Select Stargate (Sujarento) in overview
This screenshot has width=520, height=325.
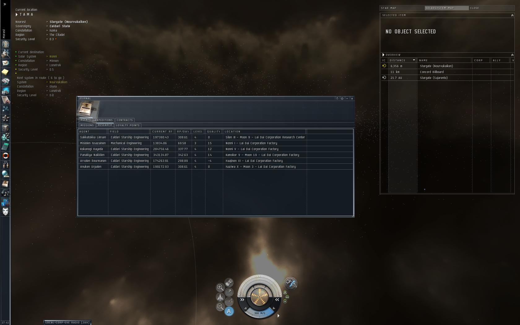coord(447,78)
